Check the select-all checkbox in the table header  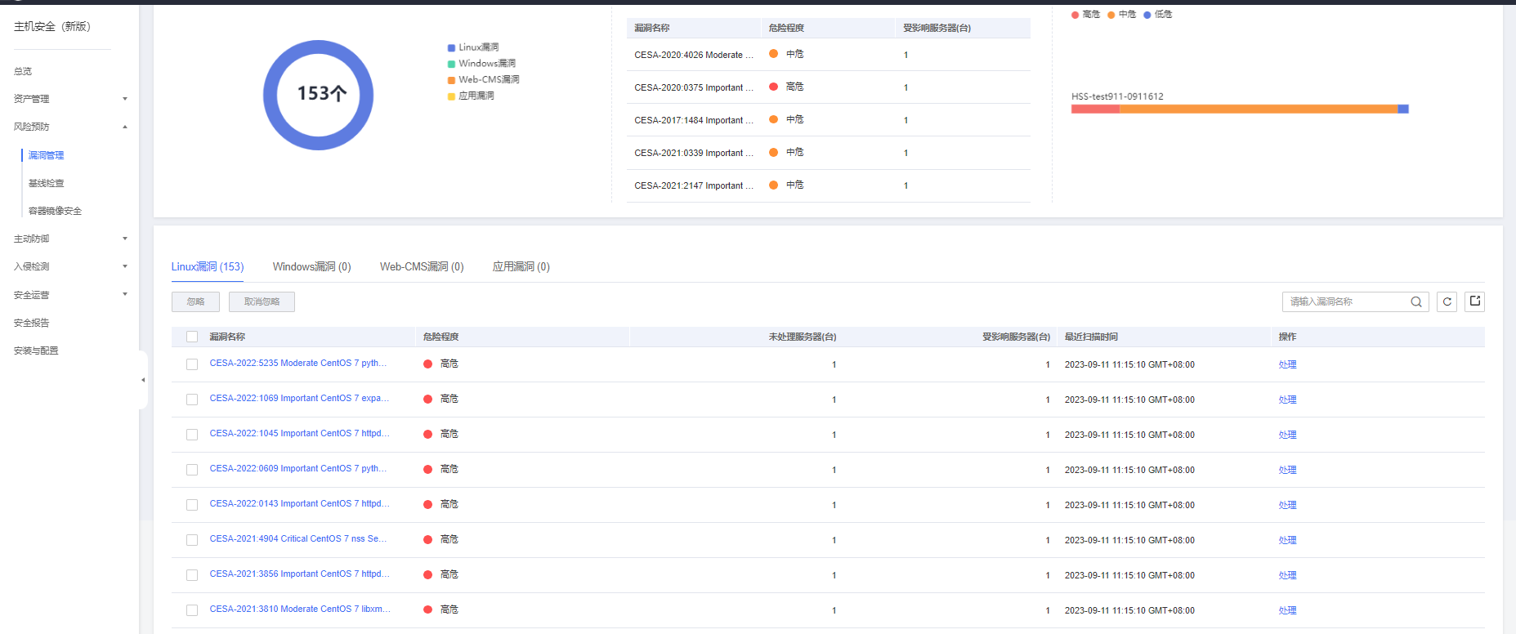192,337
